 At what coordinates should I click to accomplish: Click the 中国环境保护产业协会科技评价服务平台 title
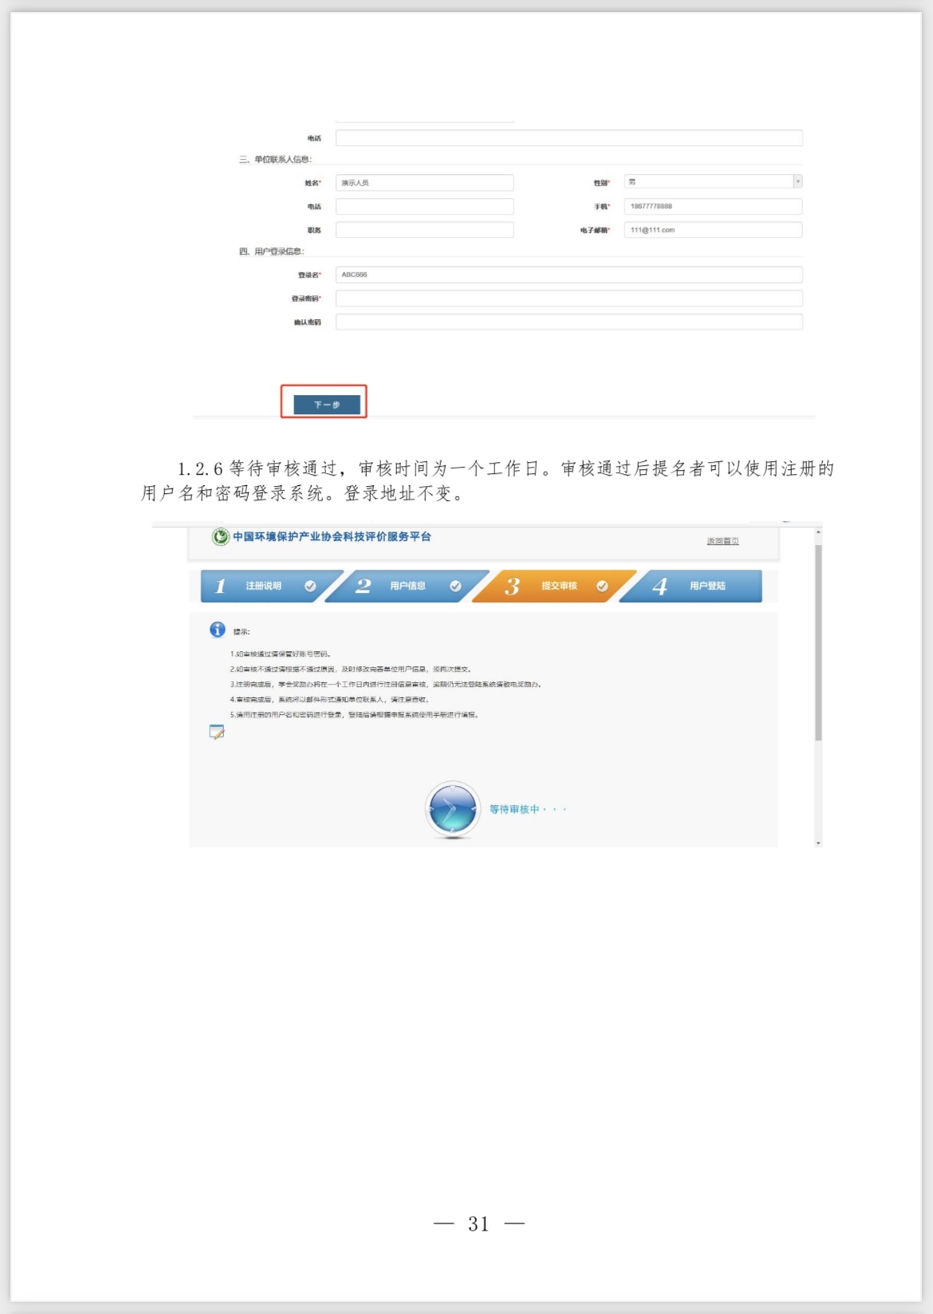pyautogui.click(x=332, y=537)
